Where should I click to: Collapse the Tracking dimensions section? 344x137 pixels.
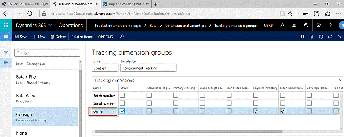tap(340, 81)
